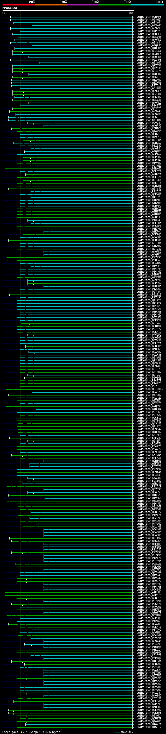The height and width of the screenshot is (734, 166).
Task: Select the UniRef100_A4QPJ3 label
Action: click(x=149, y=126)
